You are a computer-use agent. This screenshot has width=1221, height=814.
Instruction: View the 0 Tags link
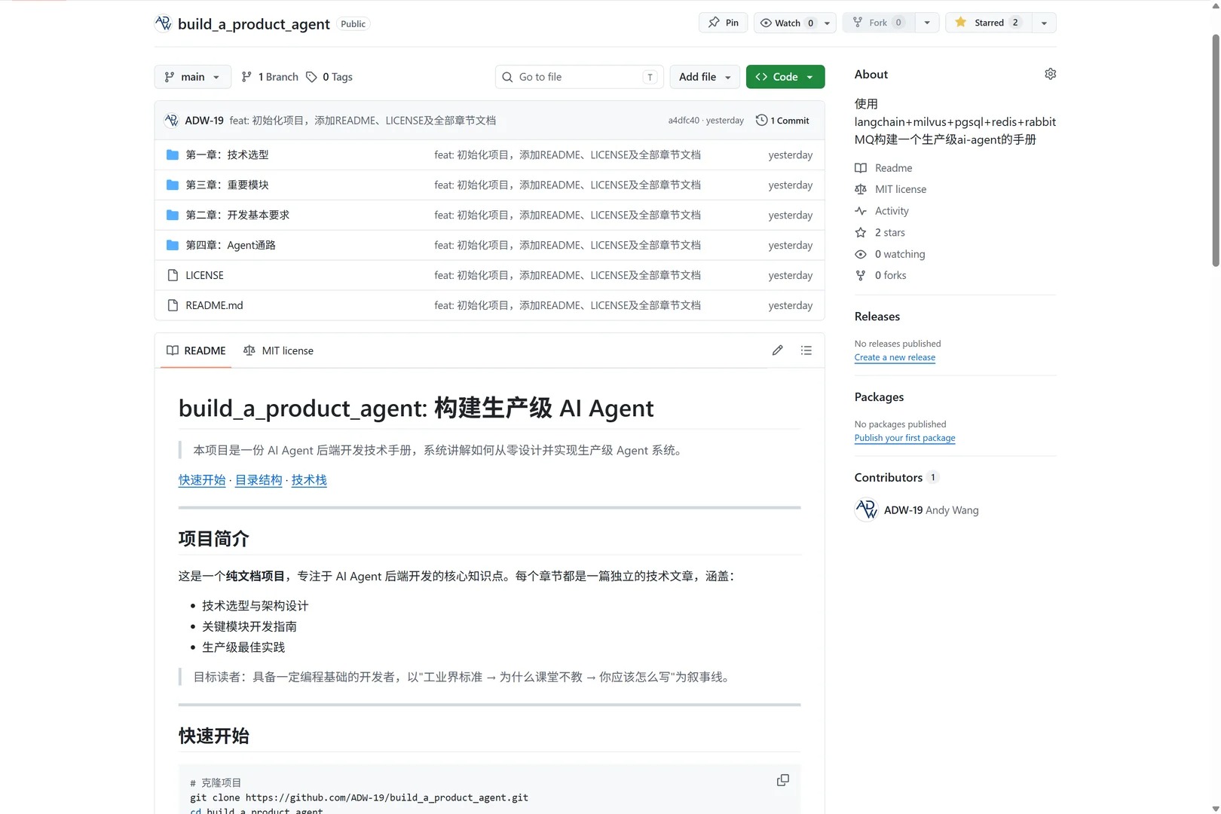[x=329, y=77]
